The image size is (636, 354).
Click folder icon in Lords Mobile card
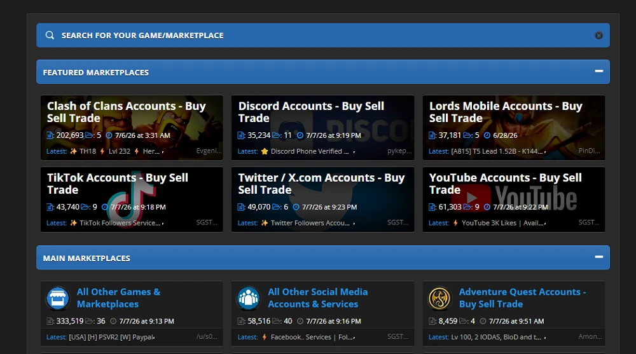[467, 135]
